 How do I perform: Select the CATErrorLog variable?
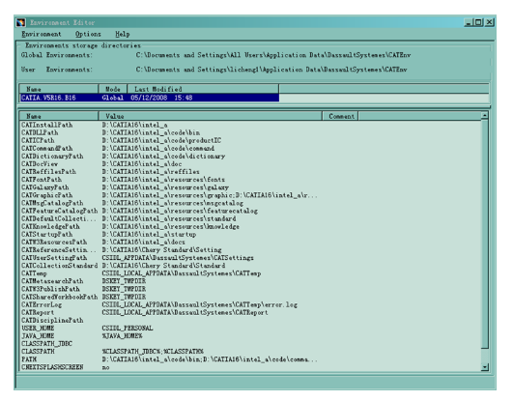tap(42, 304)
